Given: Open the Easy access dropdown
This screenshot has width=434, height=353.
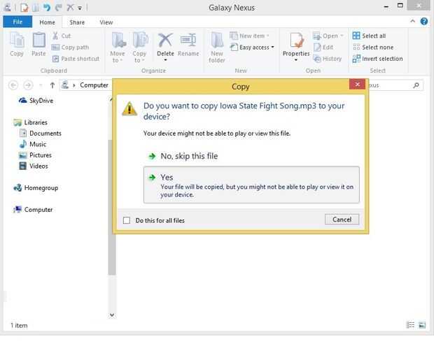Looking at the screenshot, I should click(252, 48).
